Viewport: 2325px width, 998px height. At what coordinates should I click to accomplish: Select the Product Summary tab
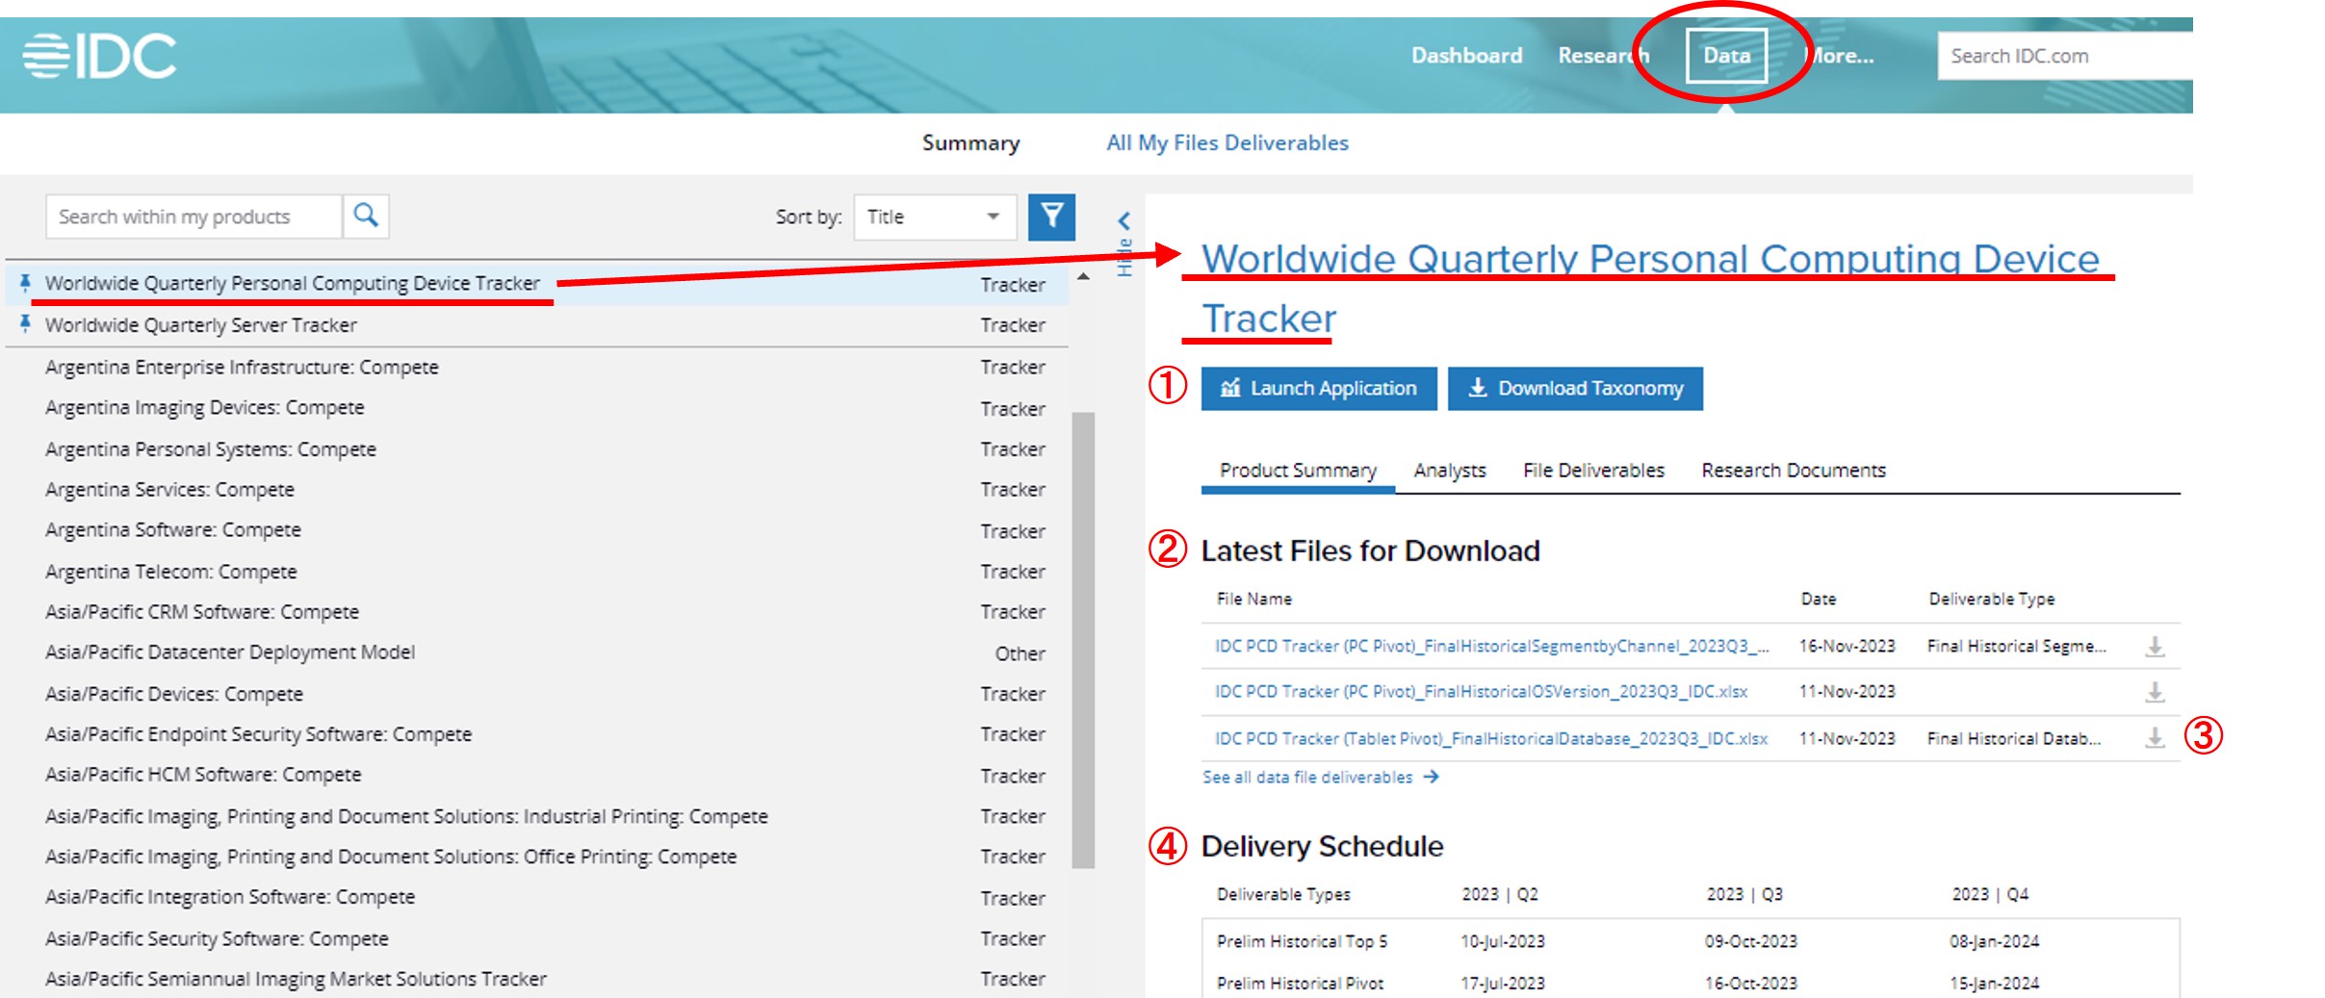tap(1298, 471)
